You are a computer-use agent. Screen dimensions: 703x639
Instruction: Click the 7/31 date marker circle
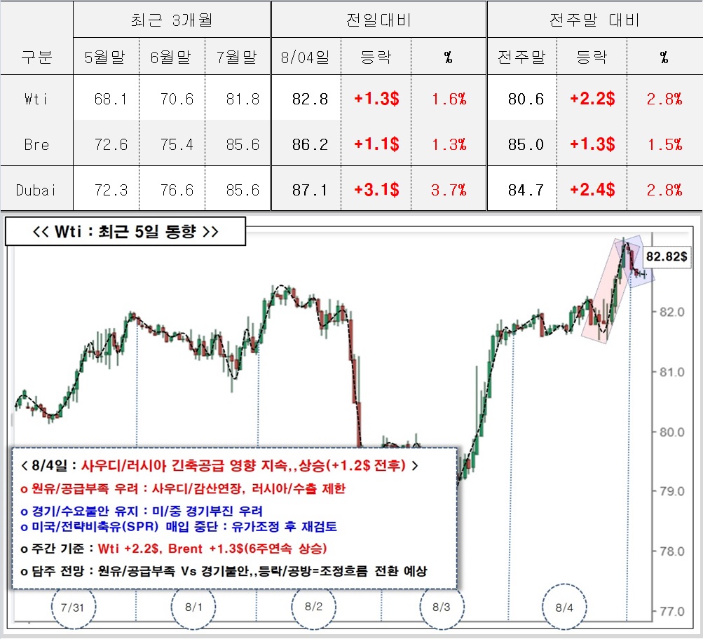73,607
